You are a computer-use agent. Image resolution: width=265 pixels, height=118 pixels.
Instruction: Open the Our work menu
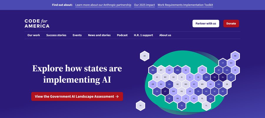34,35
